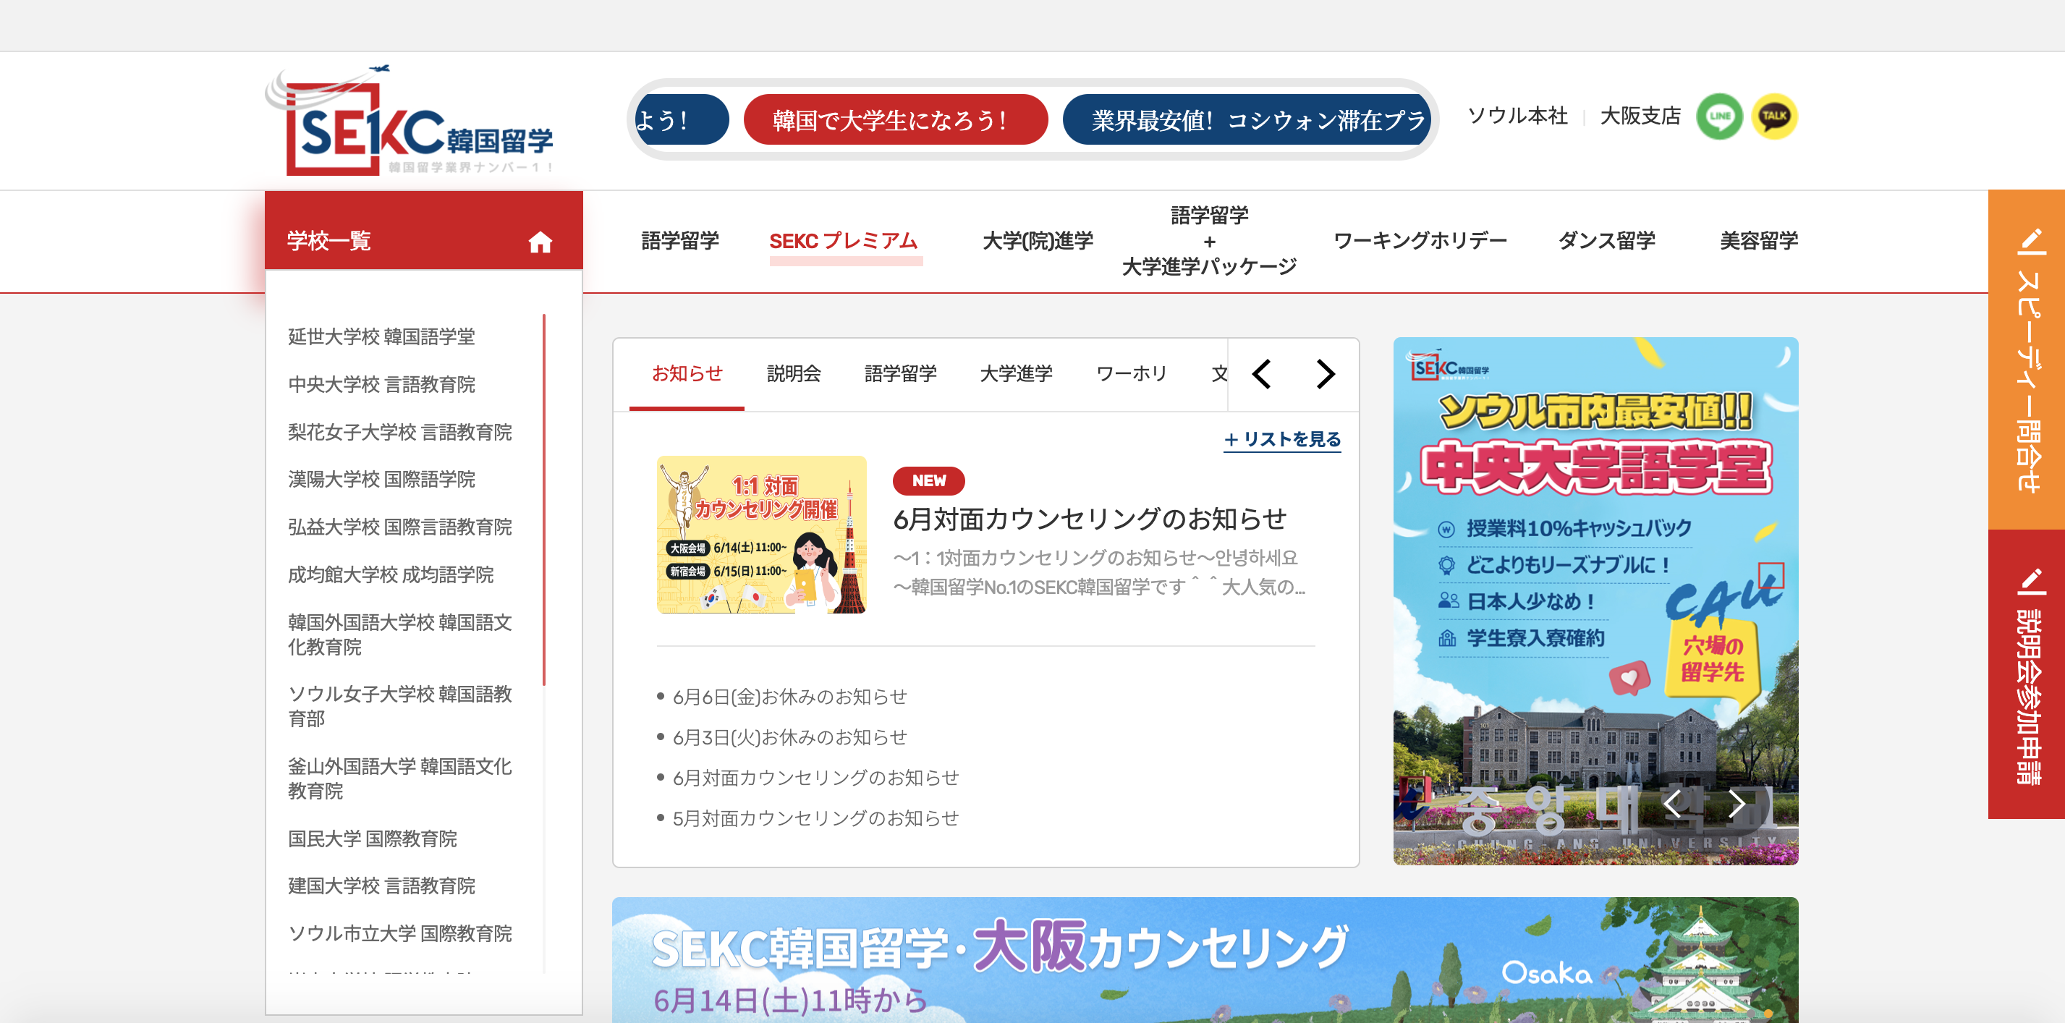
Task: Click the 学校一覧 header
Action: [423, 230]
